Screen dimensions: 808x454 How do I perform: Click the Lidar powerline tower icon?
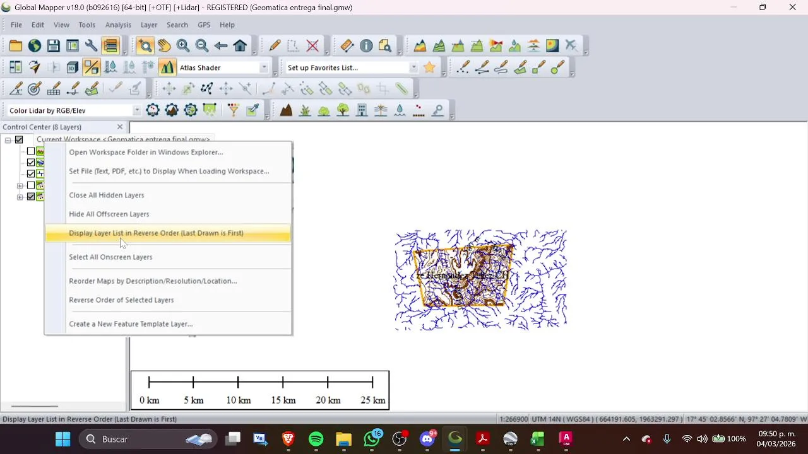381,110
